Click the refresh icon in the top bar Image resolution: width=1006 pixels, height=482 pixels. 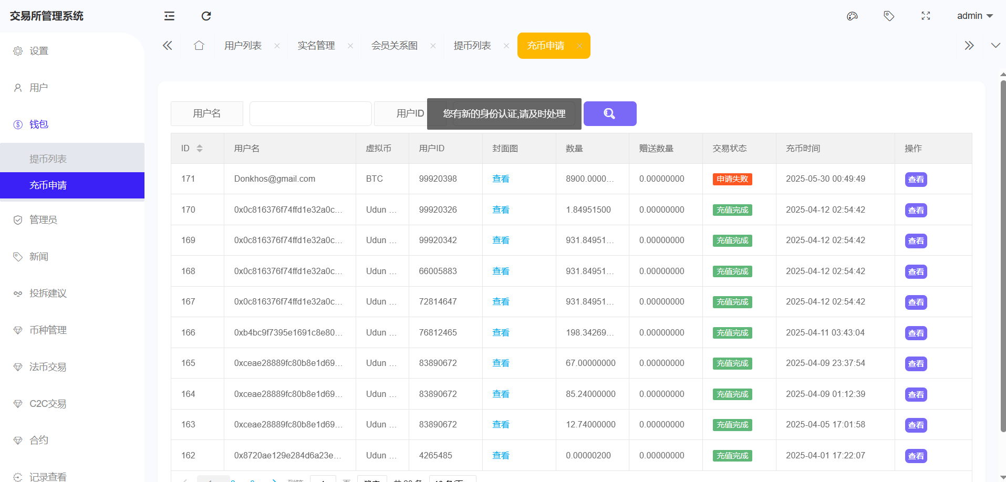tap(206, 16)
